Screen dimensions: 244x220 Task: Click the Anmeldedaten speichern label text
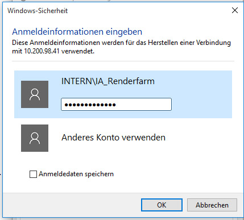pos(76,174)
